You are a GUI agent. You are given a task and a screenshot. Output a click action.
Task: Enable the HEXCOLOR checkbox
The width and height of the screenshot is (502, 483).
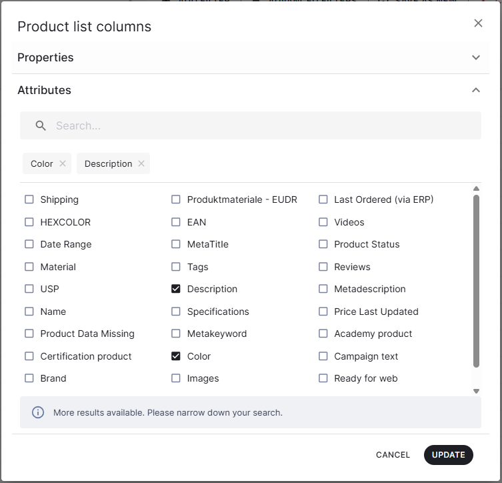coord(29,222)
